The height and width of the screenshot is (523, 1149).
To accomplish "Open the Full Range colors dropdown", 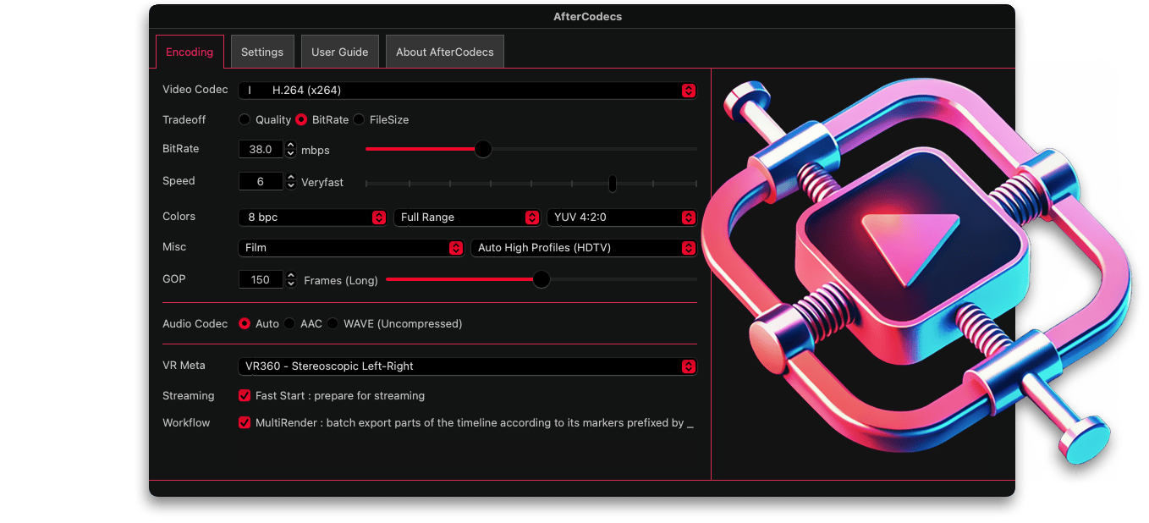I will (467, 217).
